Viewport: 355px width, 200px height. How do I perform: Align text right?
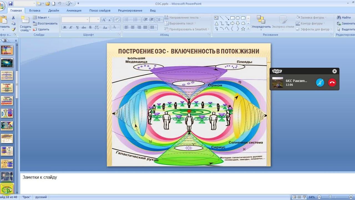[139, 27]
